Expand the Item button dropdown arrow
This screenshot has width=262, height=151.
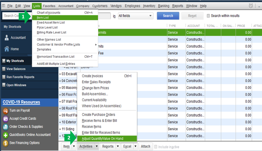tap(74, 146)
